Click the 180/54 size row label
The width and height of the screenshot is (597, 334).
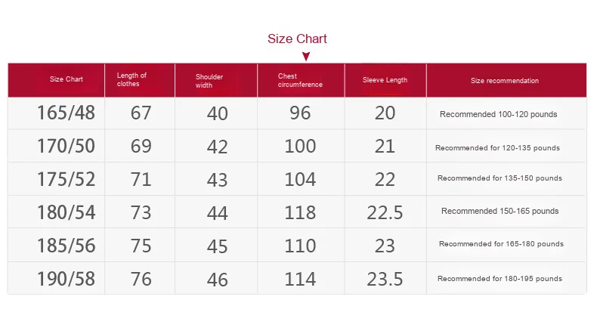[x=67, y=212]
